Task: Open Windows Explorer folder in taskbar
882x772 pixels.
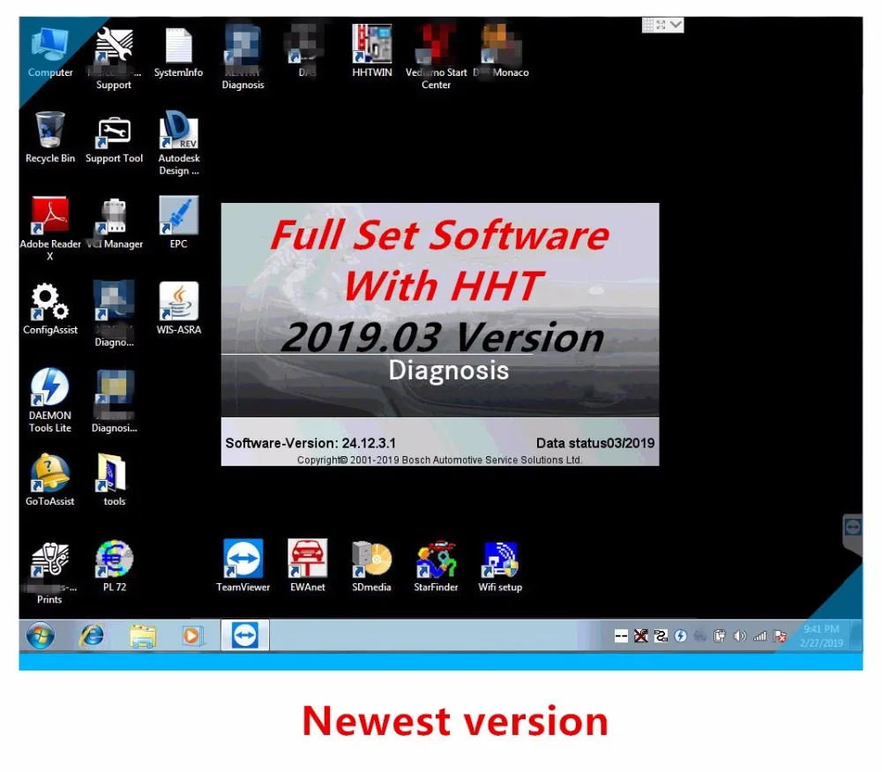Action: coord(142,636)
